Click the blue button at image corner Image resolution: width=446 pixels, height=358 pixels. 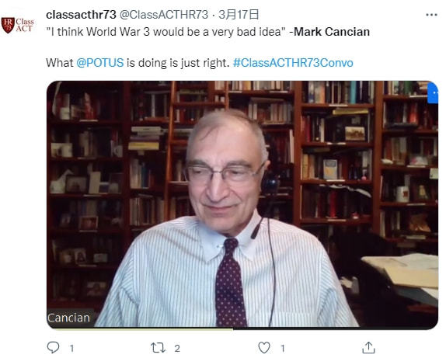(x=433, y=92)
